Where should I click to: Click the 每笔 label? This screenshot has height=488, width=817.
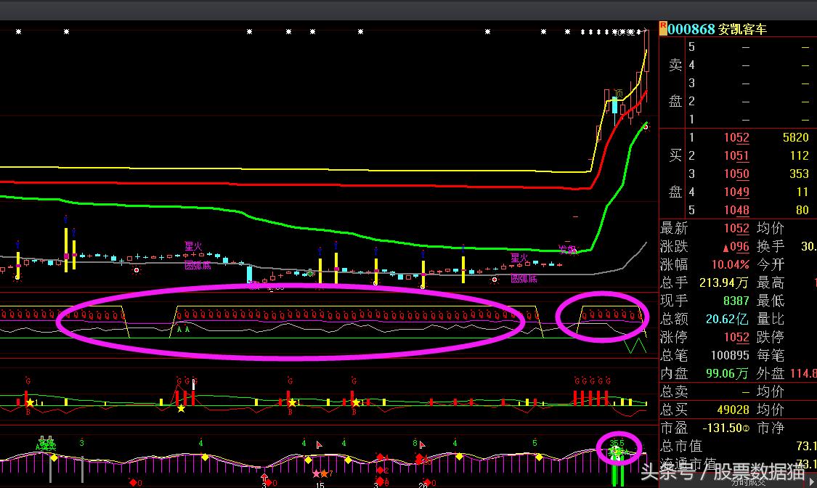click(x=770, y=355)
